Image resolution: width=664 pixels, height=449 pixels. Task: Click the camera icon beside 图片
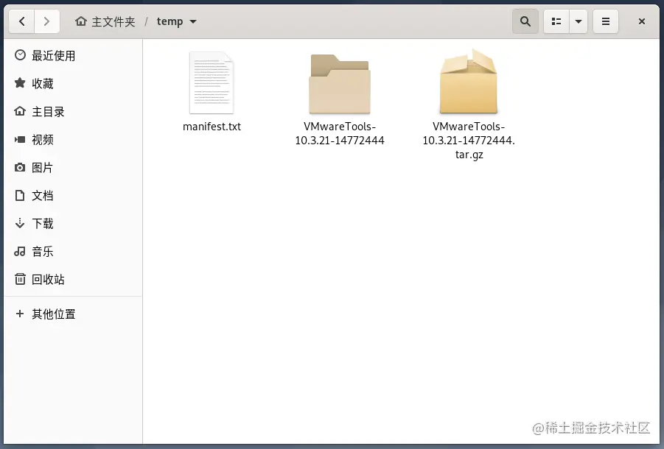click(x=20, y=167)
